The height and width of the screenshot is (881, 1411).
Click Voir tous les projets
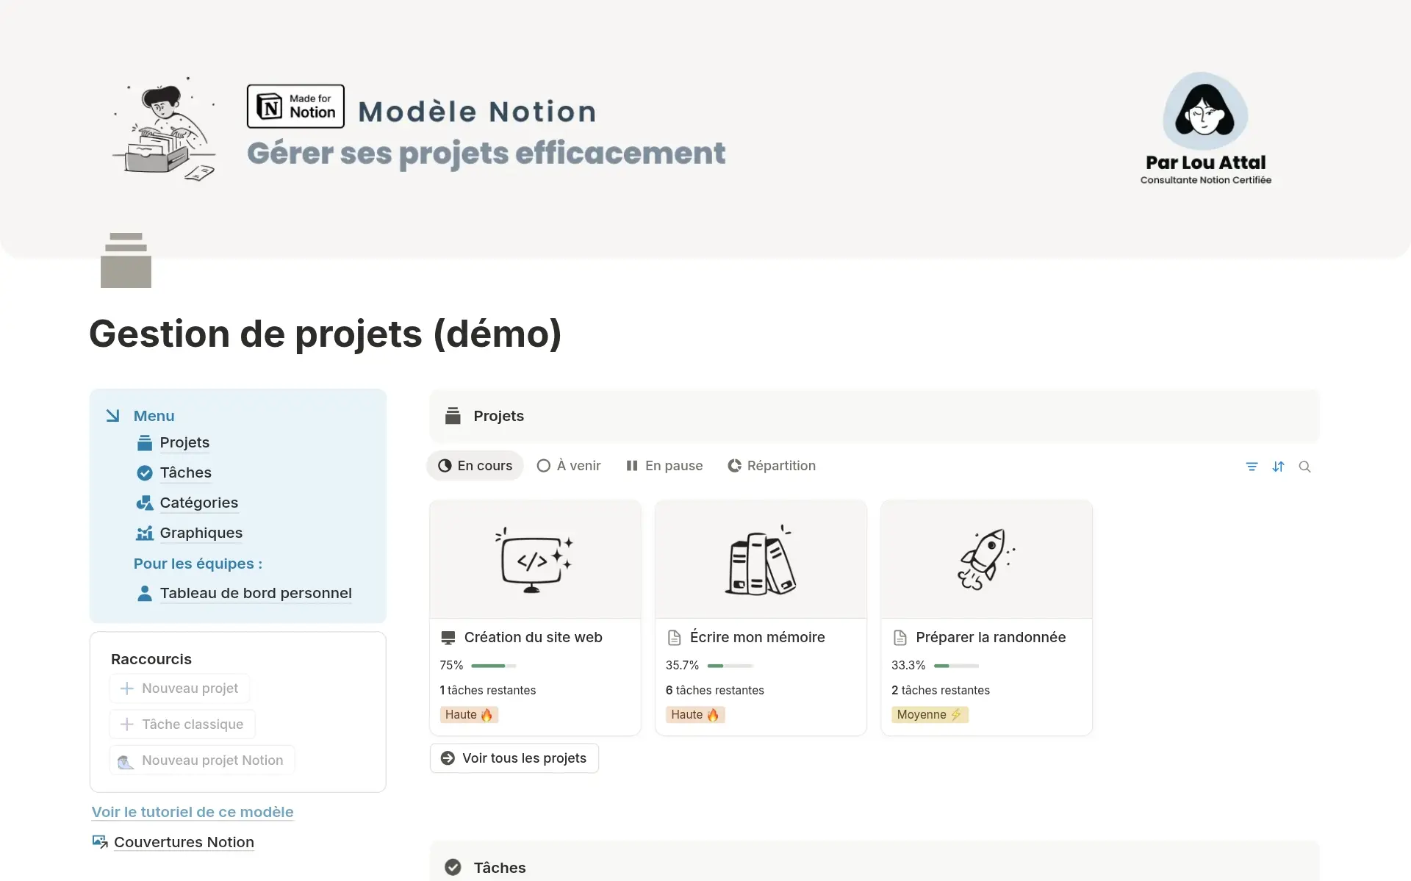(514, 758)
